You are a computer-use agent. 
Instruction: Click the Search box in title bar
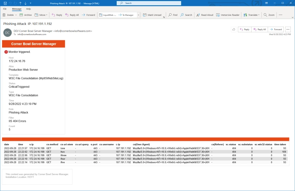click(x=149, y=3)
